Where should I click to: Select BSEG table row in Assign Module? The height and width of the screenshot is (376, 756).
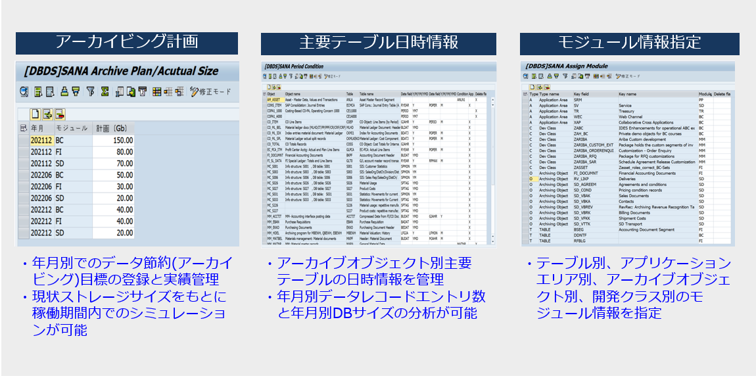(x=626, y=229)
